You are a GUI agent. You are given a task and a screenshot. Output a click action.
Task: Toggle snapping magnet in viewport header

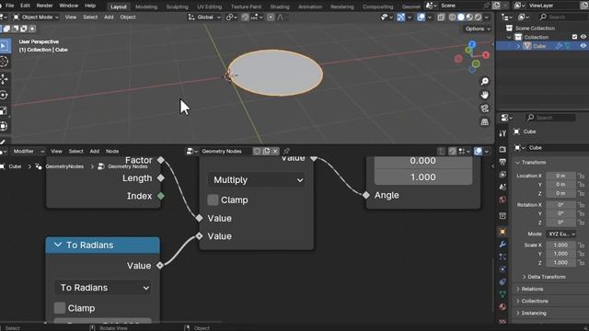click(245, 17)
